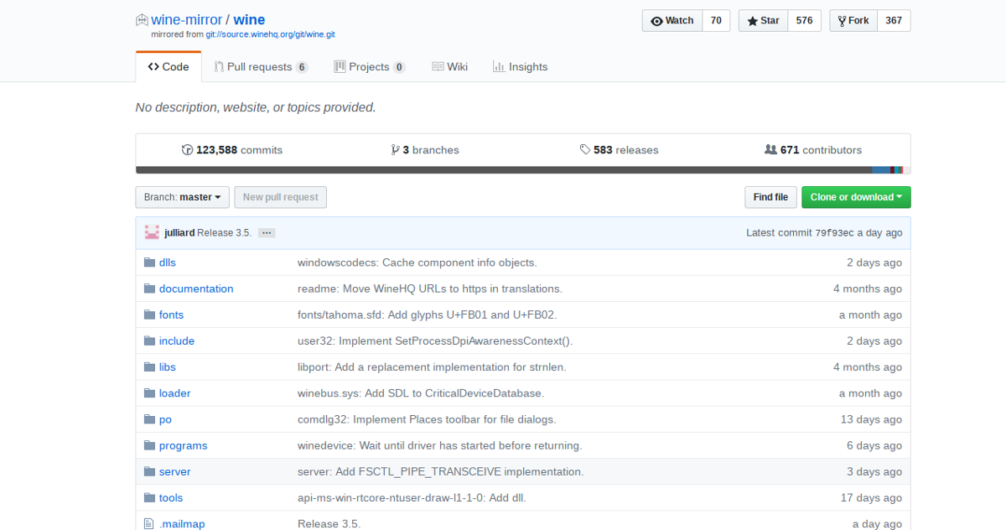
Task: Click the repository mirror icon beside wine-mirror
Action: tap(142, 20)
